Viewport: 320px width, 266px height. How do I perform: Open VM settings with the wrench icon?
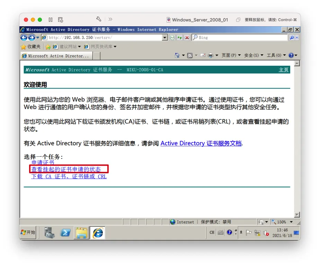click(99, 19)
